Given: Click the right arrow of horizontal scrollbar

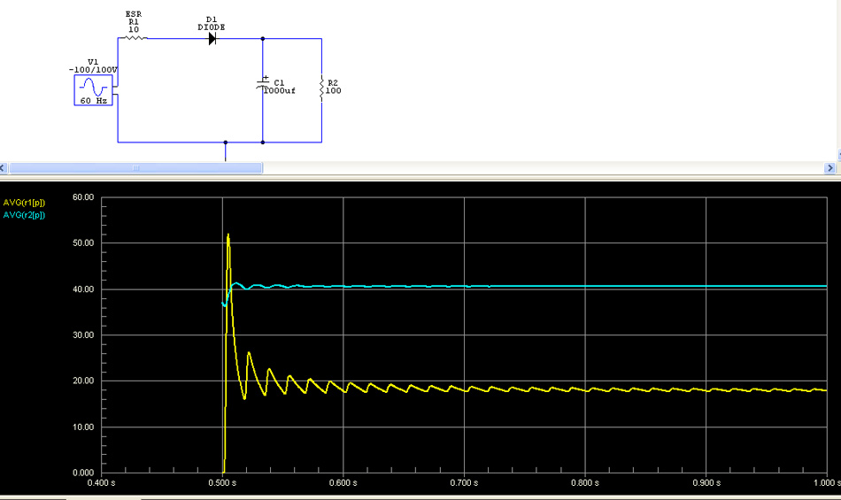Looking at the screenshot, I should pyautogui.click(x=830, y=167).
